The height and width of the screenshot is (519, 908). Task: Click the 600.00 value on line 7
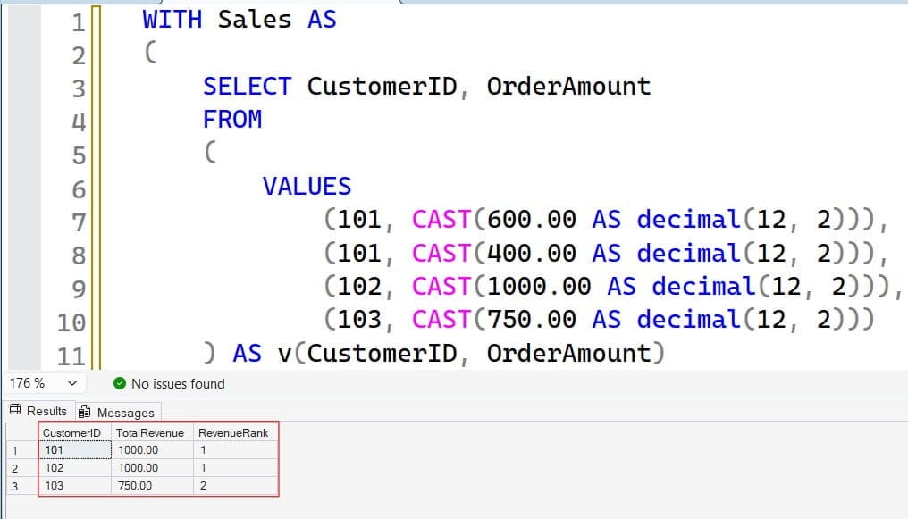point(532,220)
